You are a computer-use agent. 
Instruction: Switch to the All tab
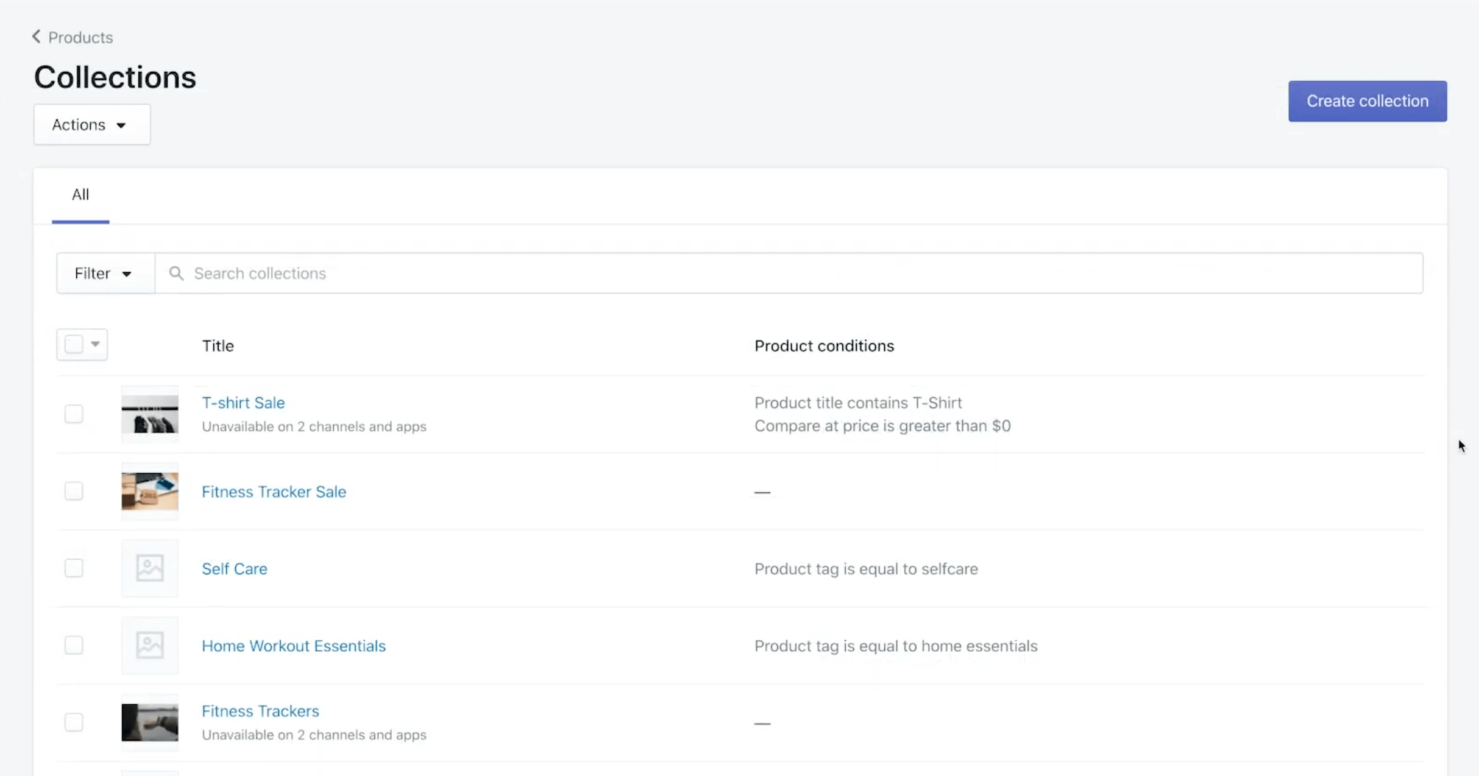[80, 195]
